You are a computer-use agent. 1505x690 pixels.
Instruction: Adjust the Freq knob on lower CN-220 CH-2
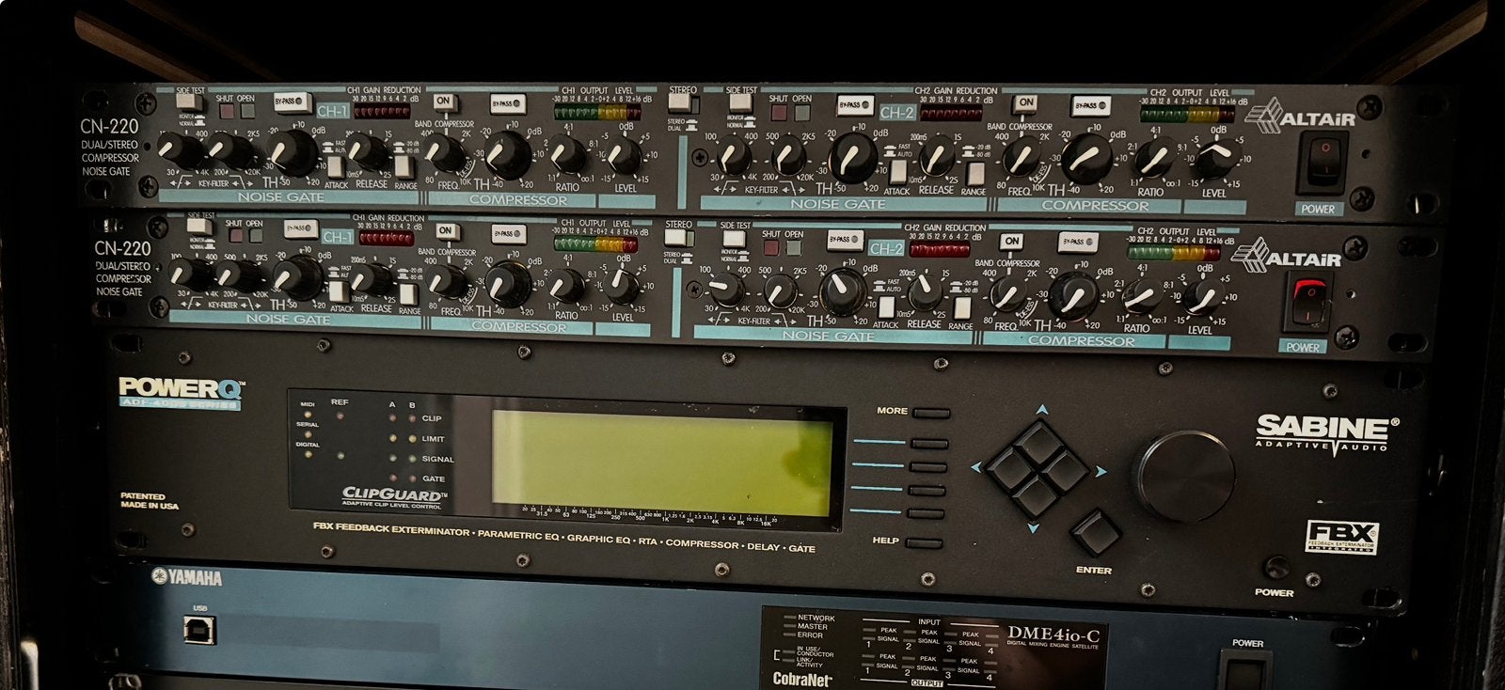pos(1009,295)
